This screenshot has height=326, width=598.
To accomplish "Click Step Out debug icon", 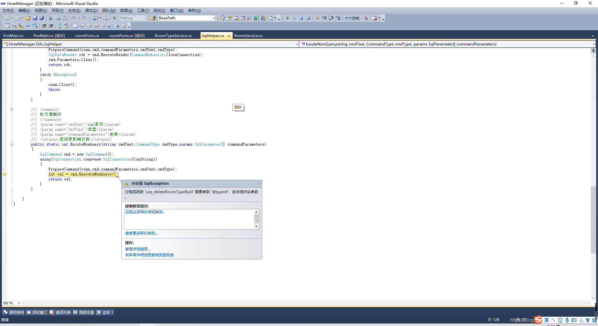I will (338, 18).
